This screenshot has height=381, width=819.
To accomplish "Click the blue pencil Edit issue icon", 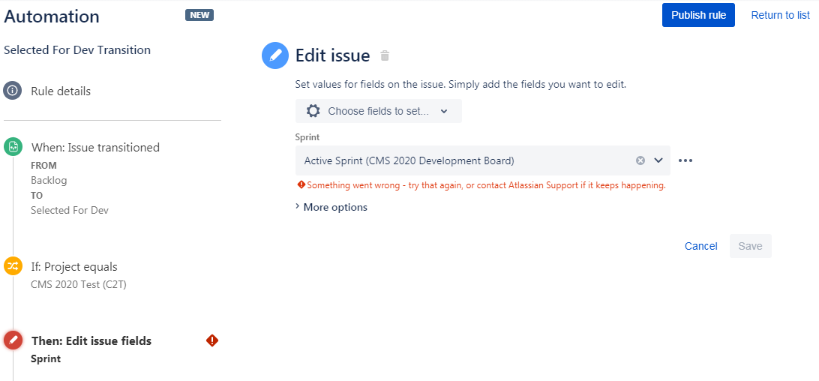I will pyautogui.click(x=275, y=55).
